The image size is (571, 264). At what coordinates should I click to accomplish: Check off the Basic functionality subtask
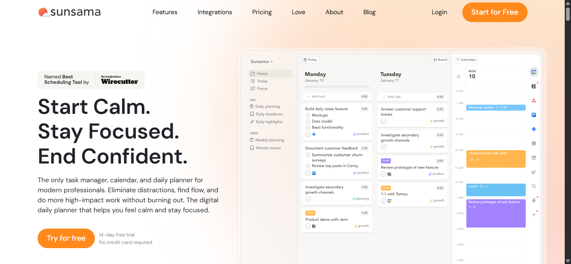tap(308, 128)
